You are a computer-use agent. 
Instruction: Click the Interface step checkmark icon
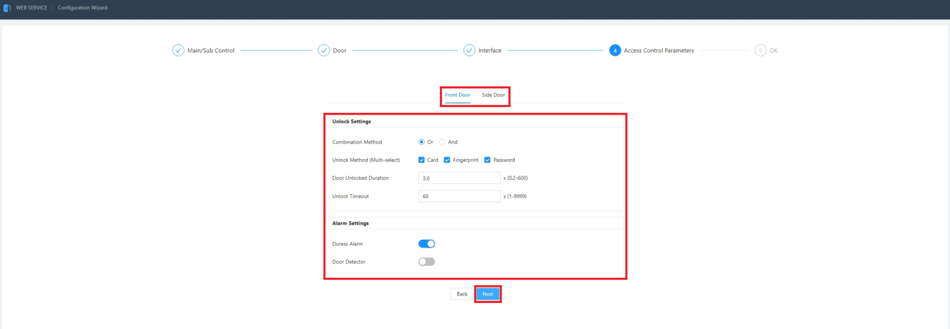tap(469, 50)
